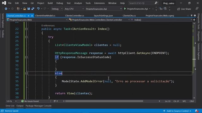This screenshot has height=113, width=202.
Task: Switch to the launchSettings.json tab
Action: (x=103, y=16)
